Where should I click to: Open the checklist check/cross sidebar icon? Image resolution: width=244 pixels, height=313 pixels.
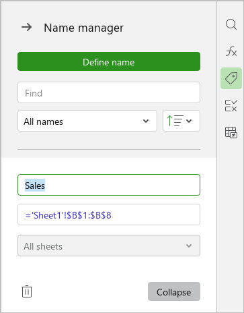point(231,105)
